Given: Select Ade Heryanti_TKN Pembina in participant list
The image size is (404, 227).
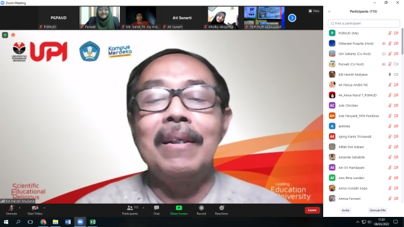Looking at the screenshot, I should pos(363,116).
